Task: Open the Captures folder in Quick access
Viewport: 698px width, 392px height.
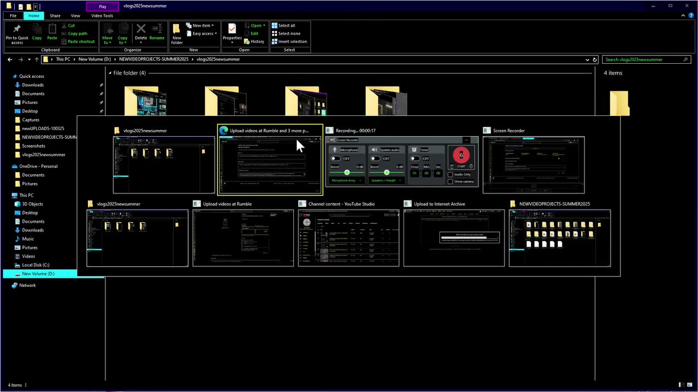Action: click(x=31, y=120)
